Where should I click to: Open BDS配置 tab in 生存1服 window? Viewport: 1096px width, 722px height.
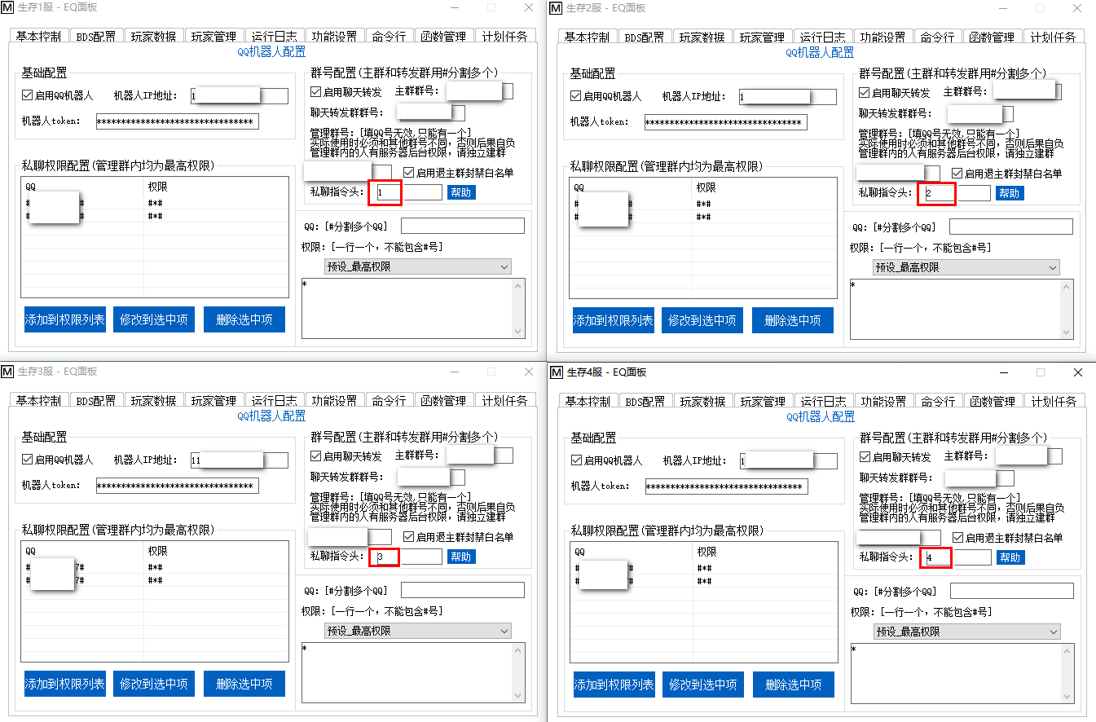pos(96,37)
